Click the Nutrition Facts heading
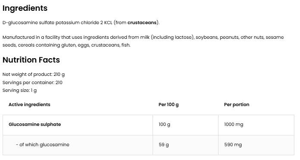 [x=31, y=60]
